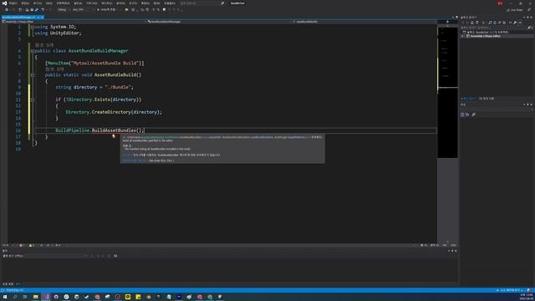Pin the AssetBundleBuildManager.cs tab

38,17
